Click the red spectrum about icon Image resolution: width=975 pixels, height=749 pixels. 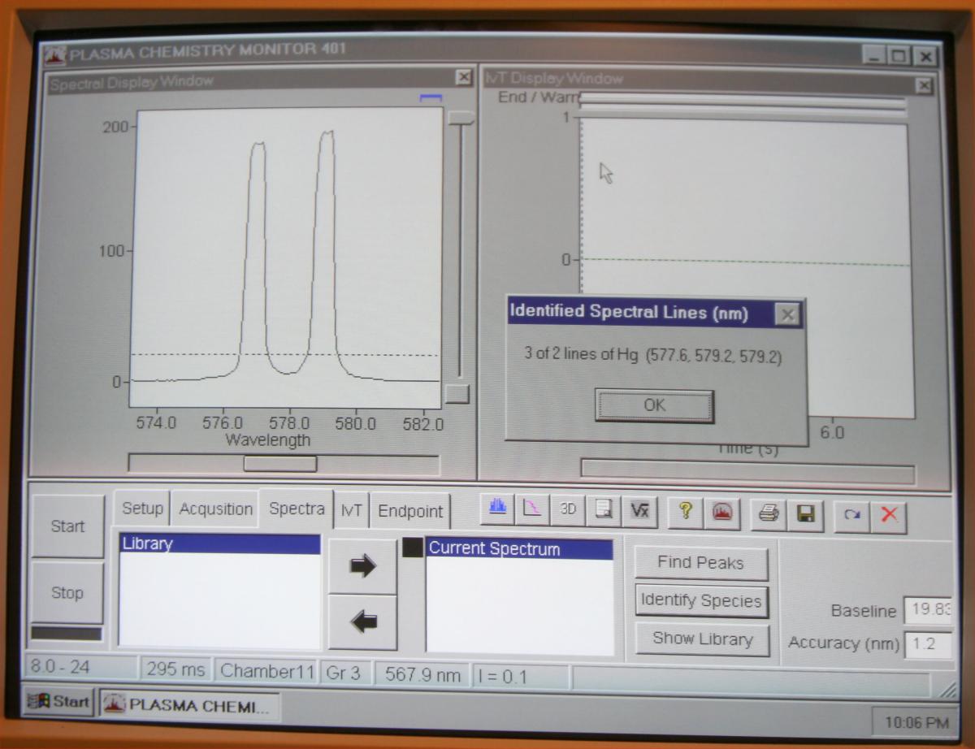(x=721, y=512)
